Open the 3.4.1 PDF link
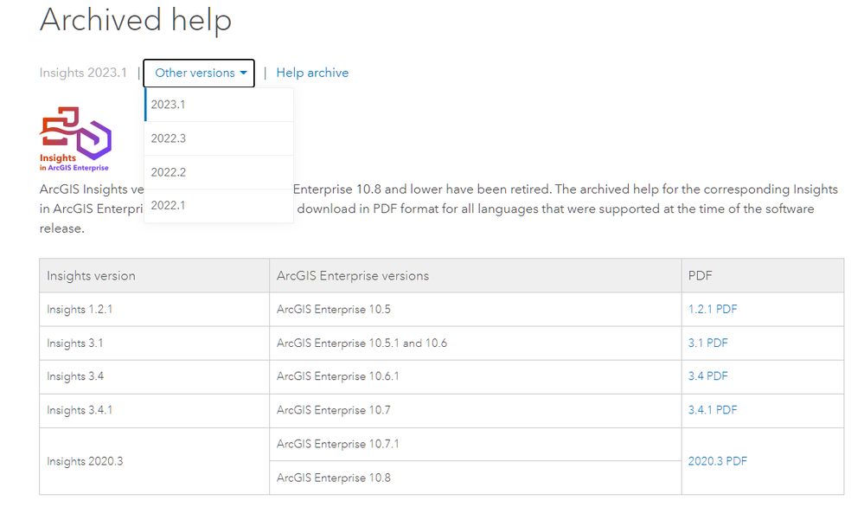 [713, 410]
